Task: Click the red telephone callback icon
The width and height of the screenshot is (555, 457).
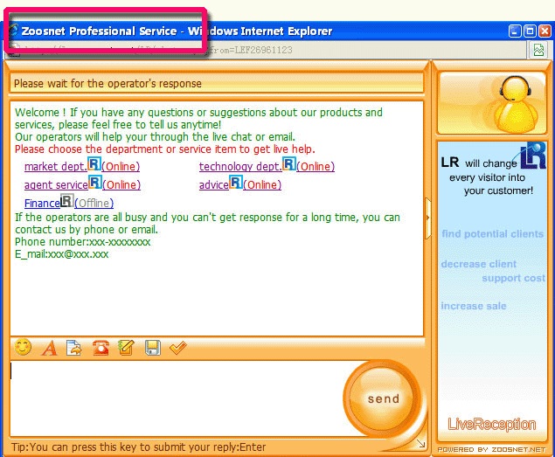Action: click(x=101, y=348)
